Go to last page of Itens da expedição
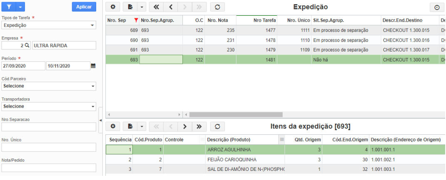 coord(199,126)
